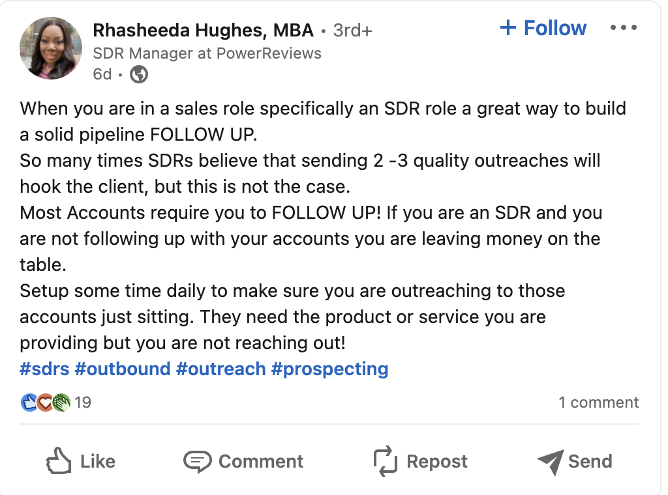Open the #outreach hashtag
The height and width of the screenshot is (495, 668).
(220, 369)
